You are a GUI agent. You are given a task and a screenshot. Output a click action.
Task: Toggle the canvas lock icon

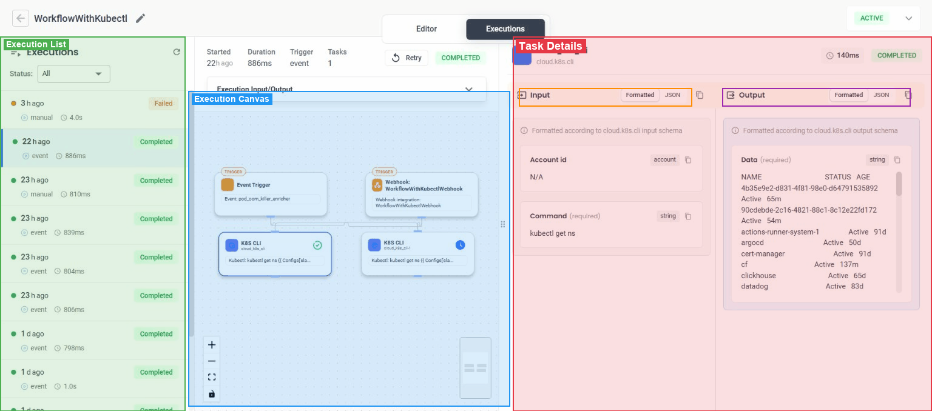coord(211,393)
